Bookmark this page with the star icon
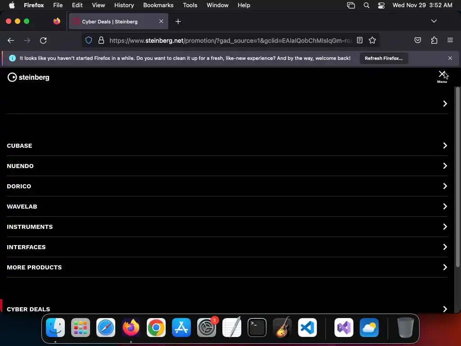Screen dimensions: 461x346 pos(372,40)
